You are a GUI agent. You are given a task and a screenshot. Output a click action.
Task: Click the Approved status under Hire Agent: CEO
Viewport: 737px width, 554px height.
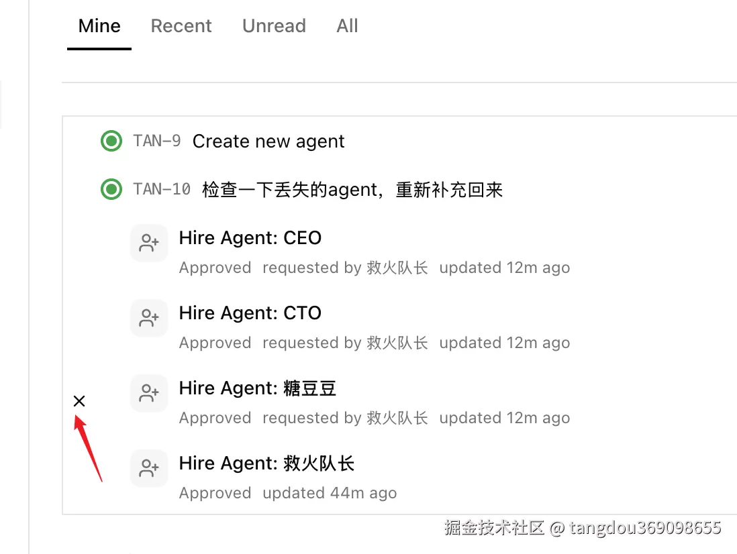point(215,268)
